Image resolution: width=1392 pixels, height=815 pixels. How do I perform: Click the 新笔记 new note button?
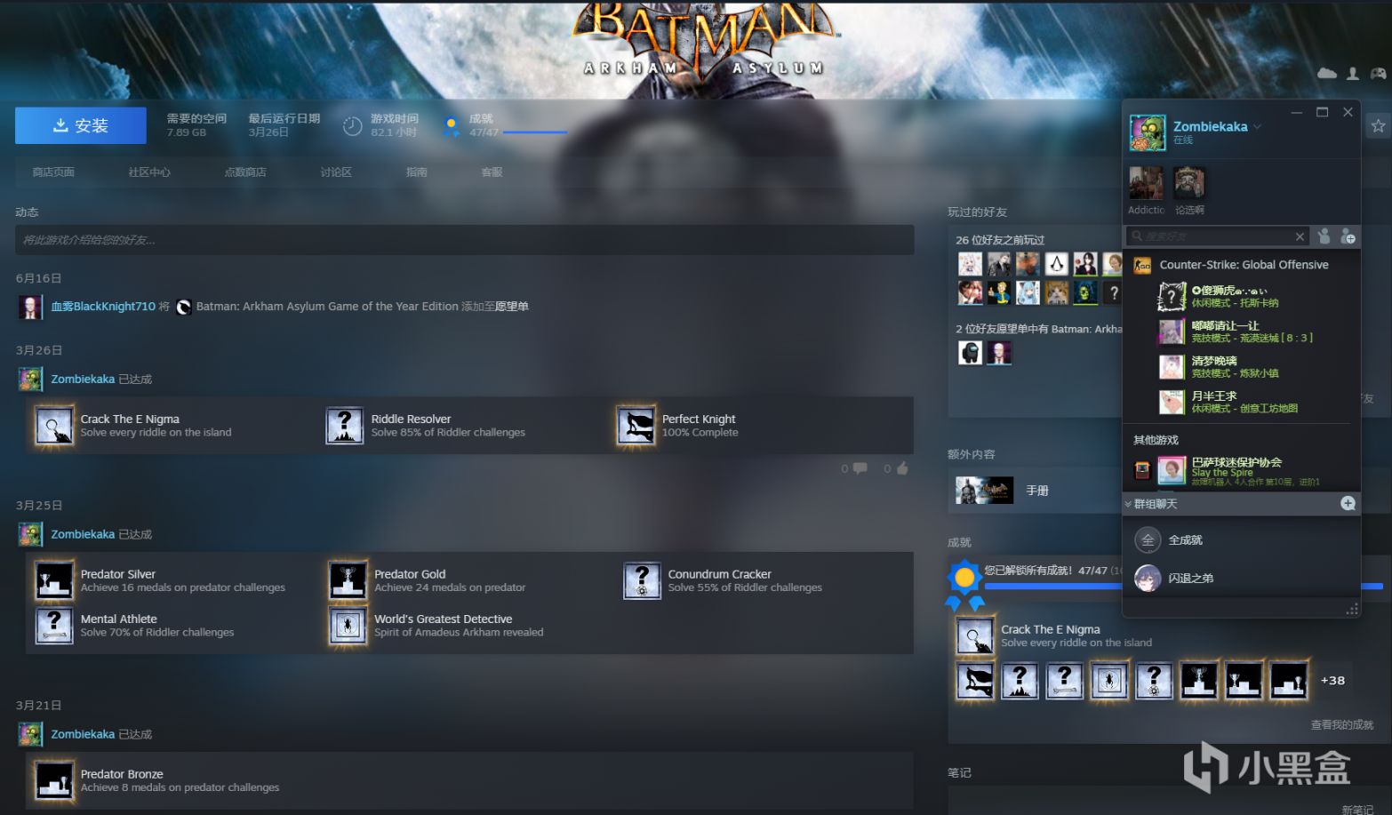[x=1357, y=810]
